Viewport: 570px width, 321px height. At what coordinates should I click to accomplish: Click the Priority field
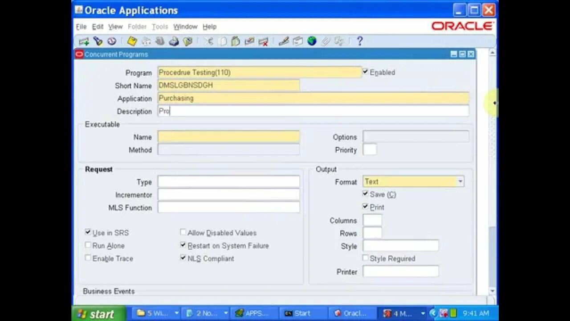370,150
